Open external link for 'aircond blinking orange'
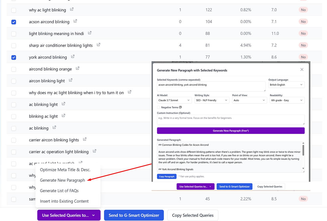Viewport: 327px width, 221px height. 77,68
